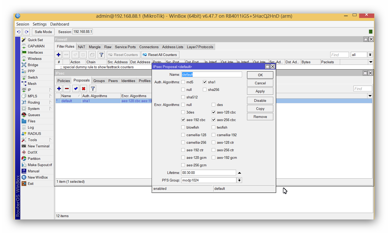Open the Manual sidebar entry

[x=34, y=171]
